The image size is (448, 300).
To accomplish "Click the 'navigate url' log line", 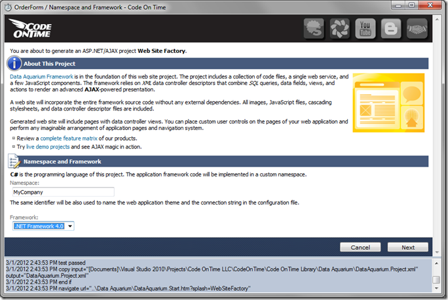I will tap(128, 289).
